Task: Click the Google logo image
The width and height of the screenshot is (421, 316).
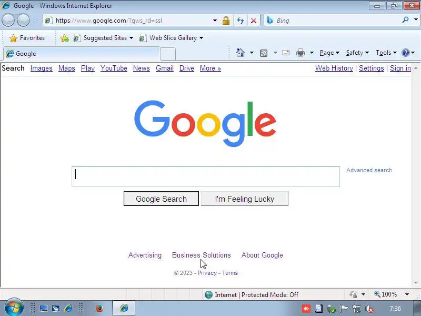Action: (x=205, y=123)
